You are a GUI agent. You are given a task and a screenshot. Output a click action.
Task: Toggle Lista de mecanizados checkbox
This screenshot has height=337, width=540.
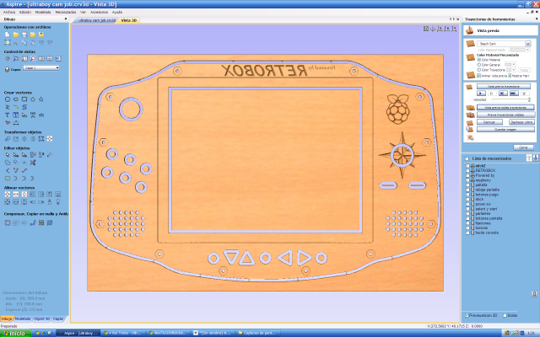pos(467,158)
